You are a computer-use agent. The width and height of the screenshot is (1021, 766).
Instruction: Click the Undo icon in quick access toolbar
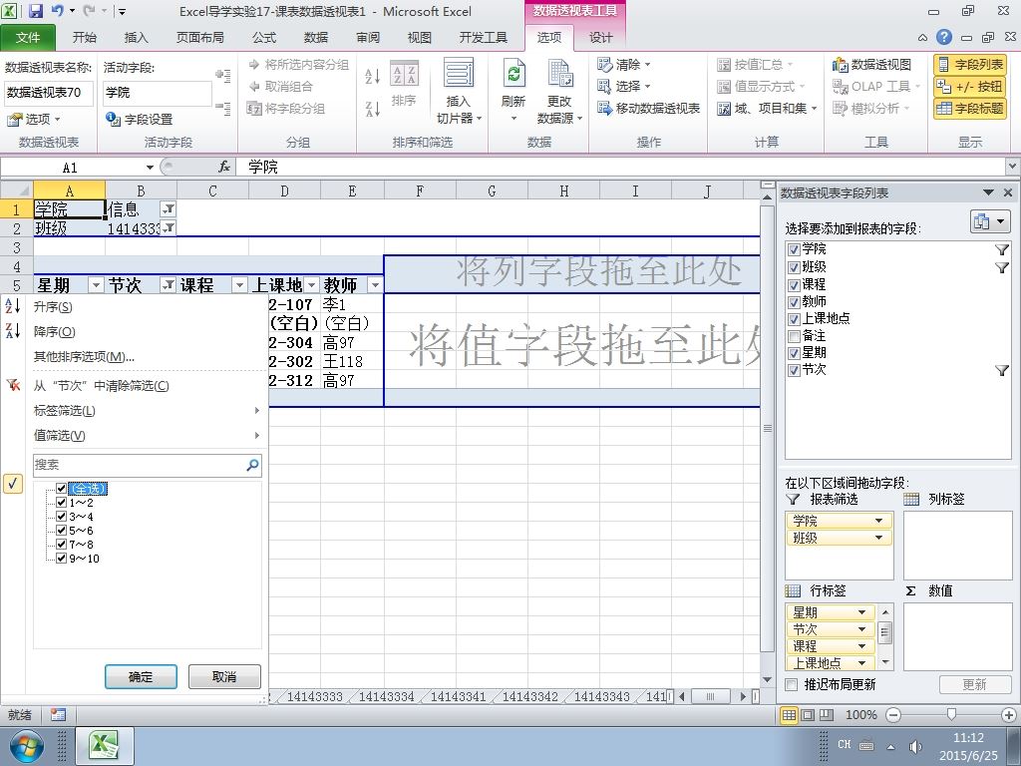click(57, 10)
